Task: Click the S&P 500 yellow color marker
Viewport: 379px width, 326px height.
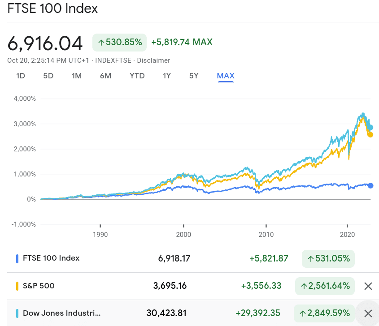Action: coord(17,286)
